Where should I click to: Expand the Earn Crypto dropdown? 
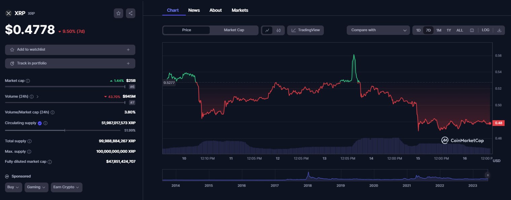click(x=67, y=187)
